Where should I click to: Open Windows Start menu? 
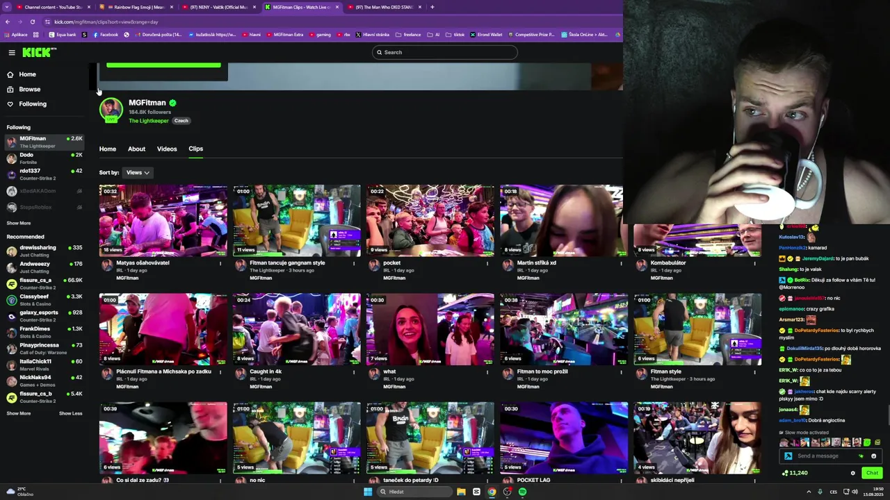coord(368,492)
